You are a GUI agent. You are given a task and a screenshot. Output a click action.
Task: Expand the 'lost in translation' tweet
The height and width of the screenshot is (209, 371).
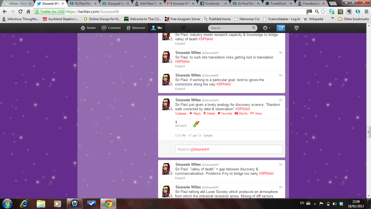click(180, 66)
